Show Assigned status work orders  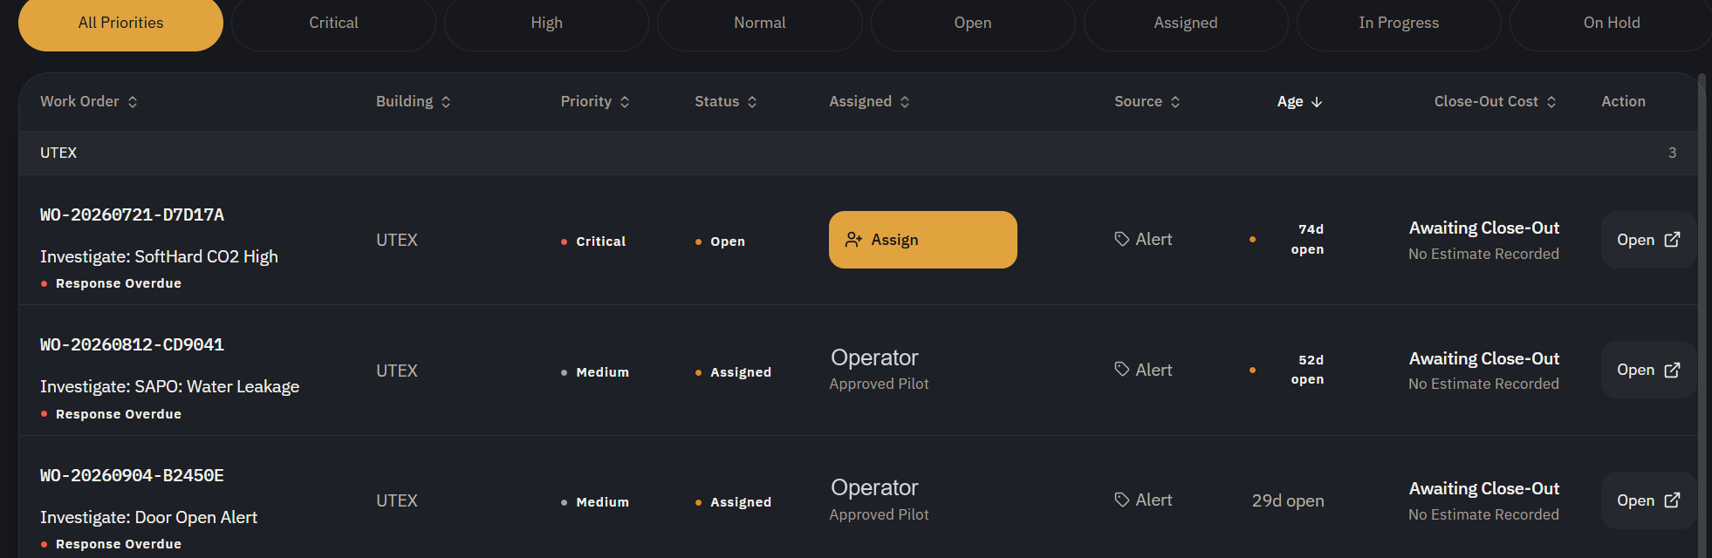click(x=1186, y=24)
